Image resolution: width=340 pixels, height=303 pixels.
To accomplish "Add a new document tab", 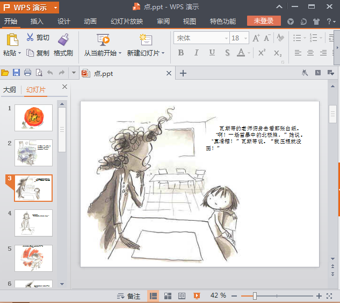I will tap(183, 73).
